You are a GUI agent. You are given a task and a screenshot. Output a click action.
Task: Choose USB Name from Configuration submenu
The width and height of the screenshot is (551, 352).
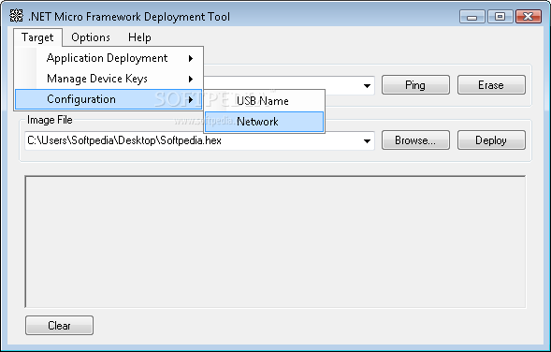pyautogui.click(x=264, y=101)
